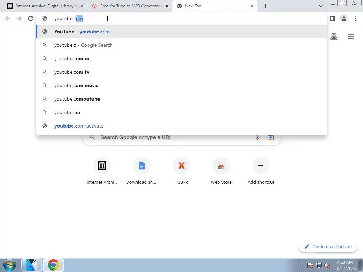
Task: Choose the youtube.com tv suggestion
Action: click(181, 72)
